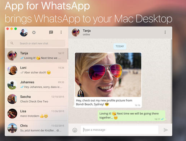Click the TODAY date badge

(120, 46)
